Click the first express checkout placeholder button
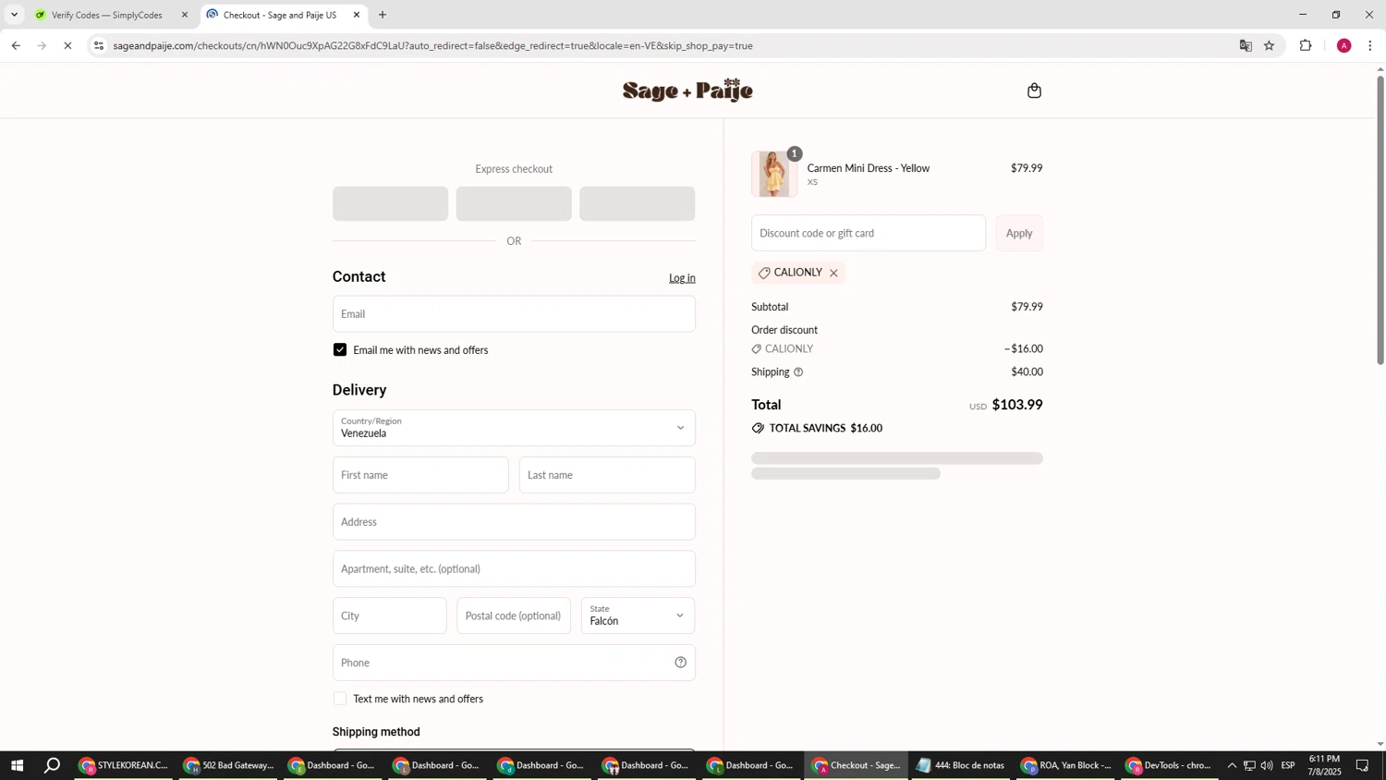Viewport: 1386px width, 780px height. (x=390, y=203)
